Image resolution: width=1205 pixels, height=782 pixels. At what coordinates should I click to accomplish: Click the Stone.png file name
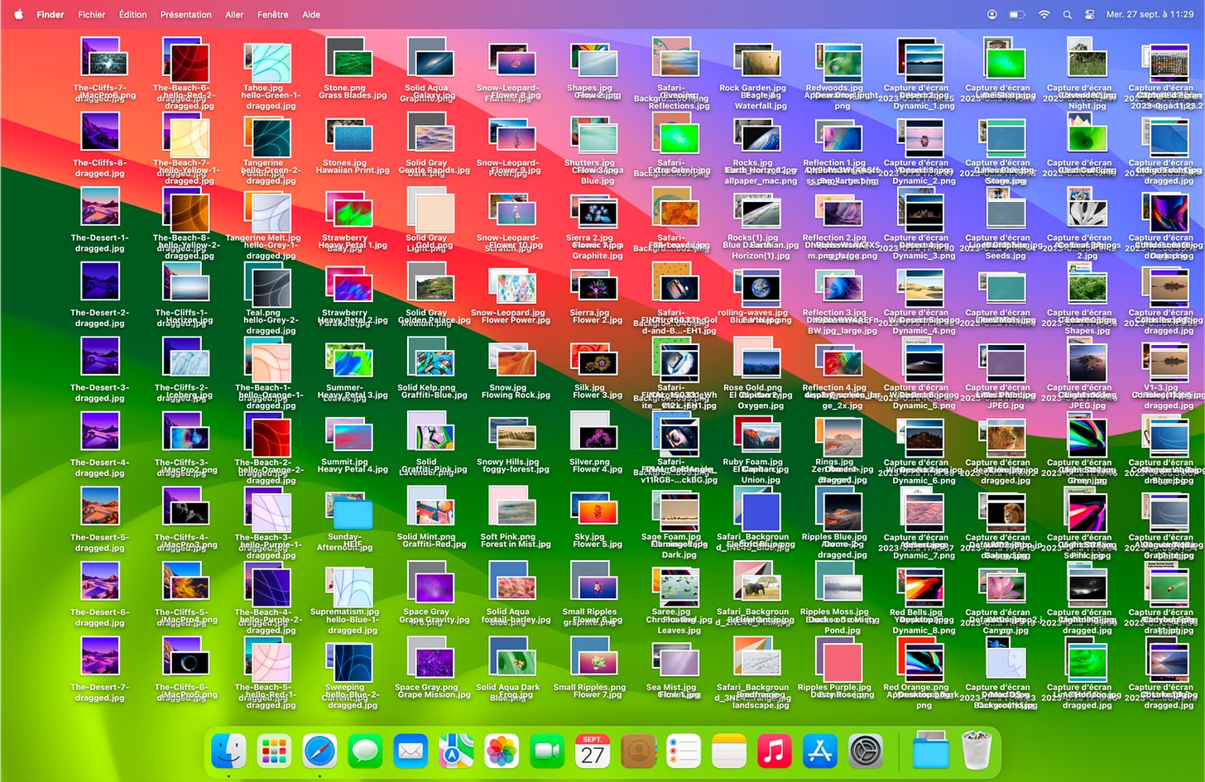pyautogui.click(x=344, y=88)
